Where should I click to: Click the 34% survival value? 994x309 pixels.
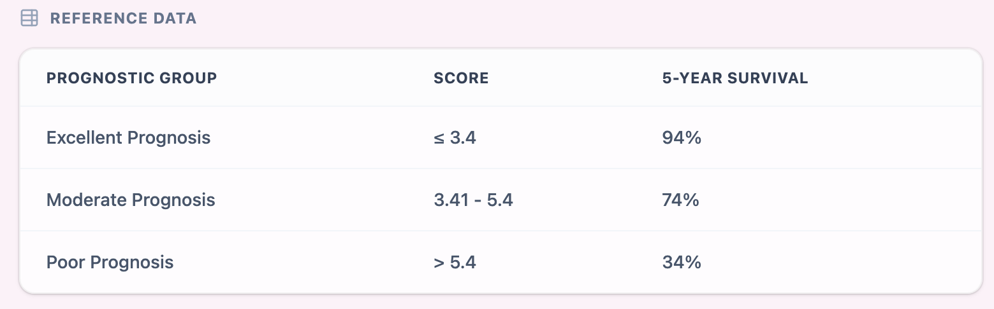(x=682, y=262)
